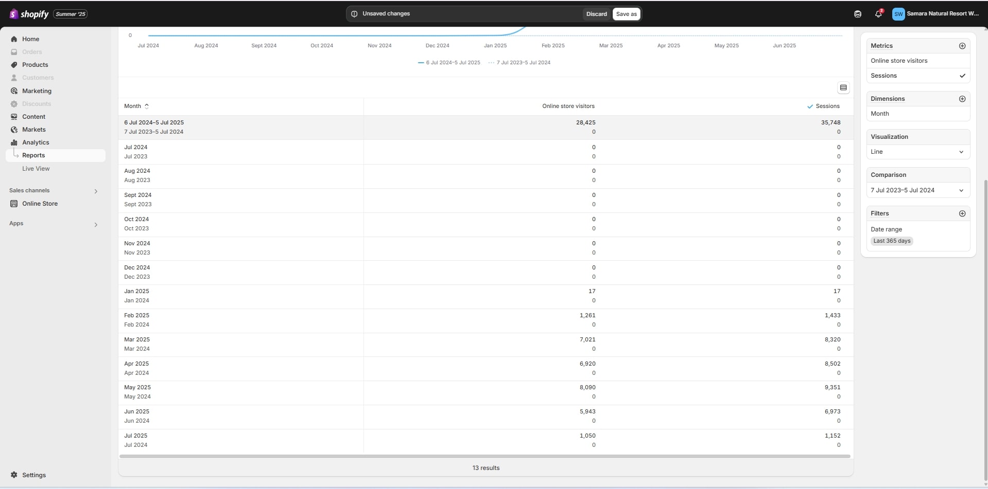This screenshot has height=489, width=988.
Task: Click the Last 365 days filter chip
Action: (892, 241)
